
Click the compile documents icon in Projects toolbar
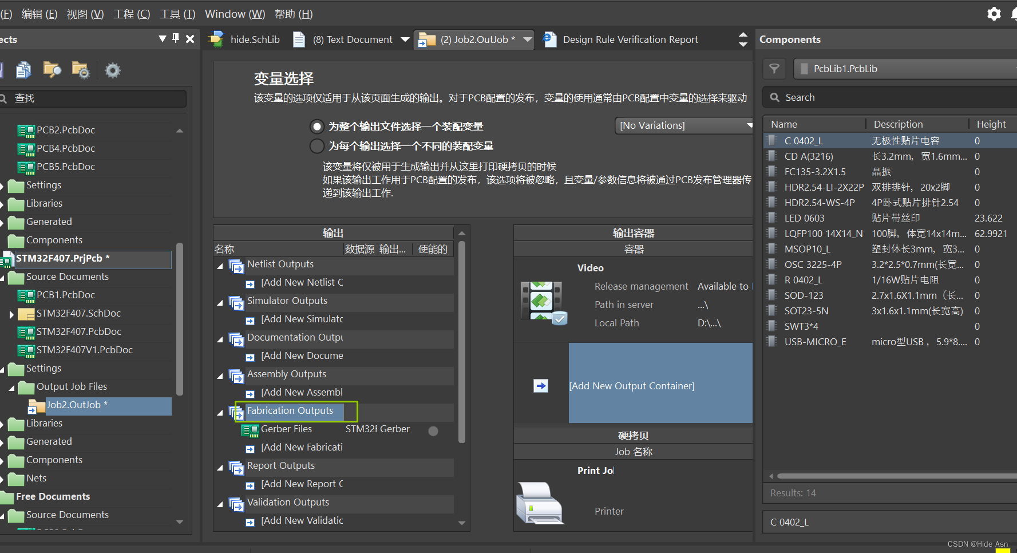[23, 70]
